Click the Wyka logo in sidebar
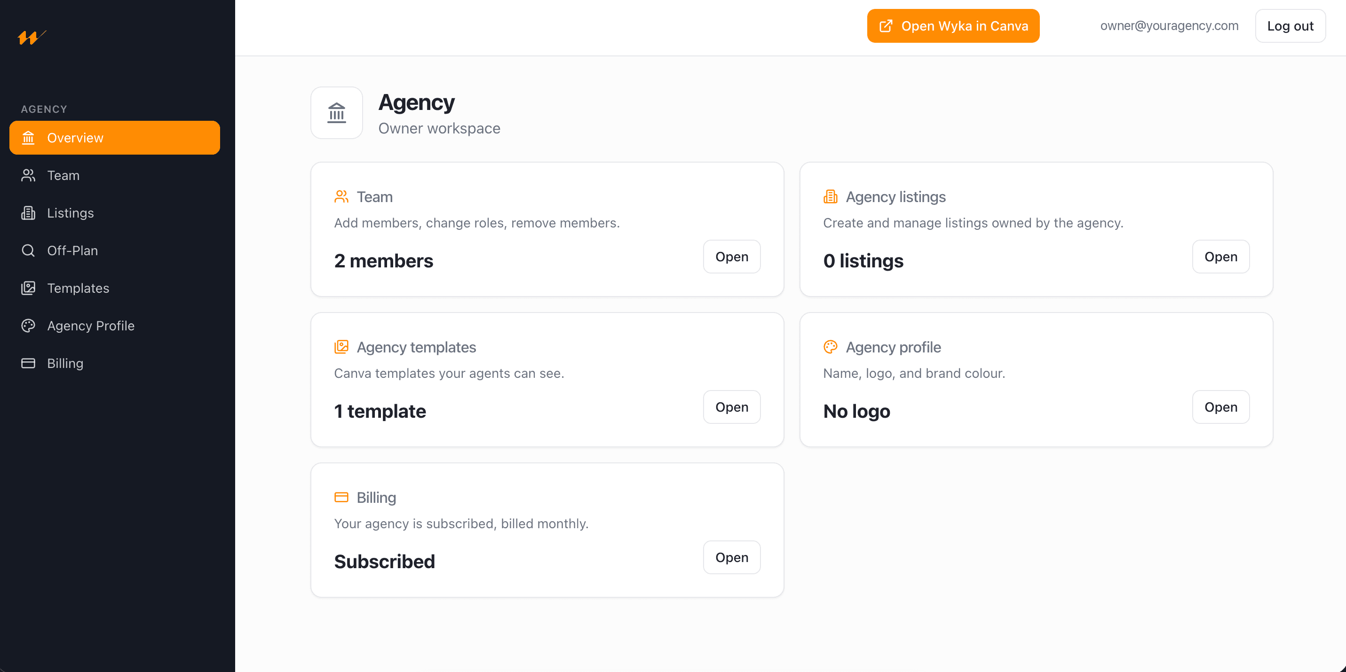The width and height of the screenshot is (1346, 672). tap(32, 37)
